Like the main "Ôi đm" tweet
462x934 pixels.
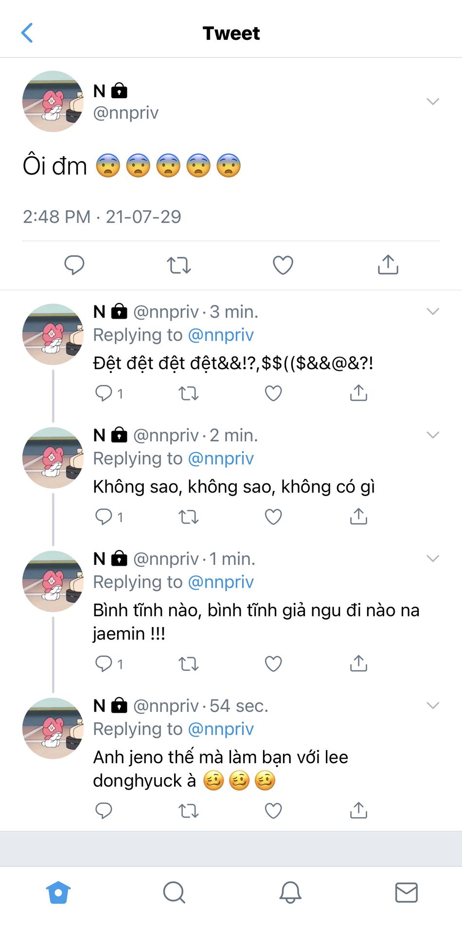[283, 265]
